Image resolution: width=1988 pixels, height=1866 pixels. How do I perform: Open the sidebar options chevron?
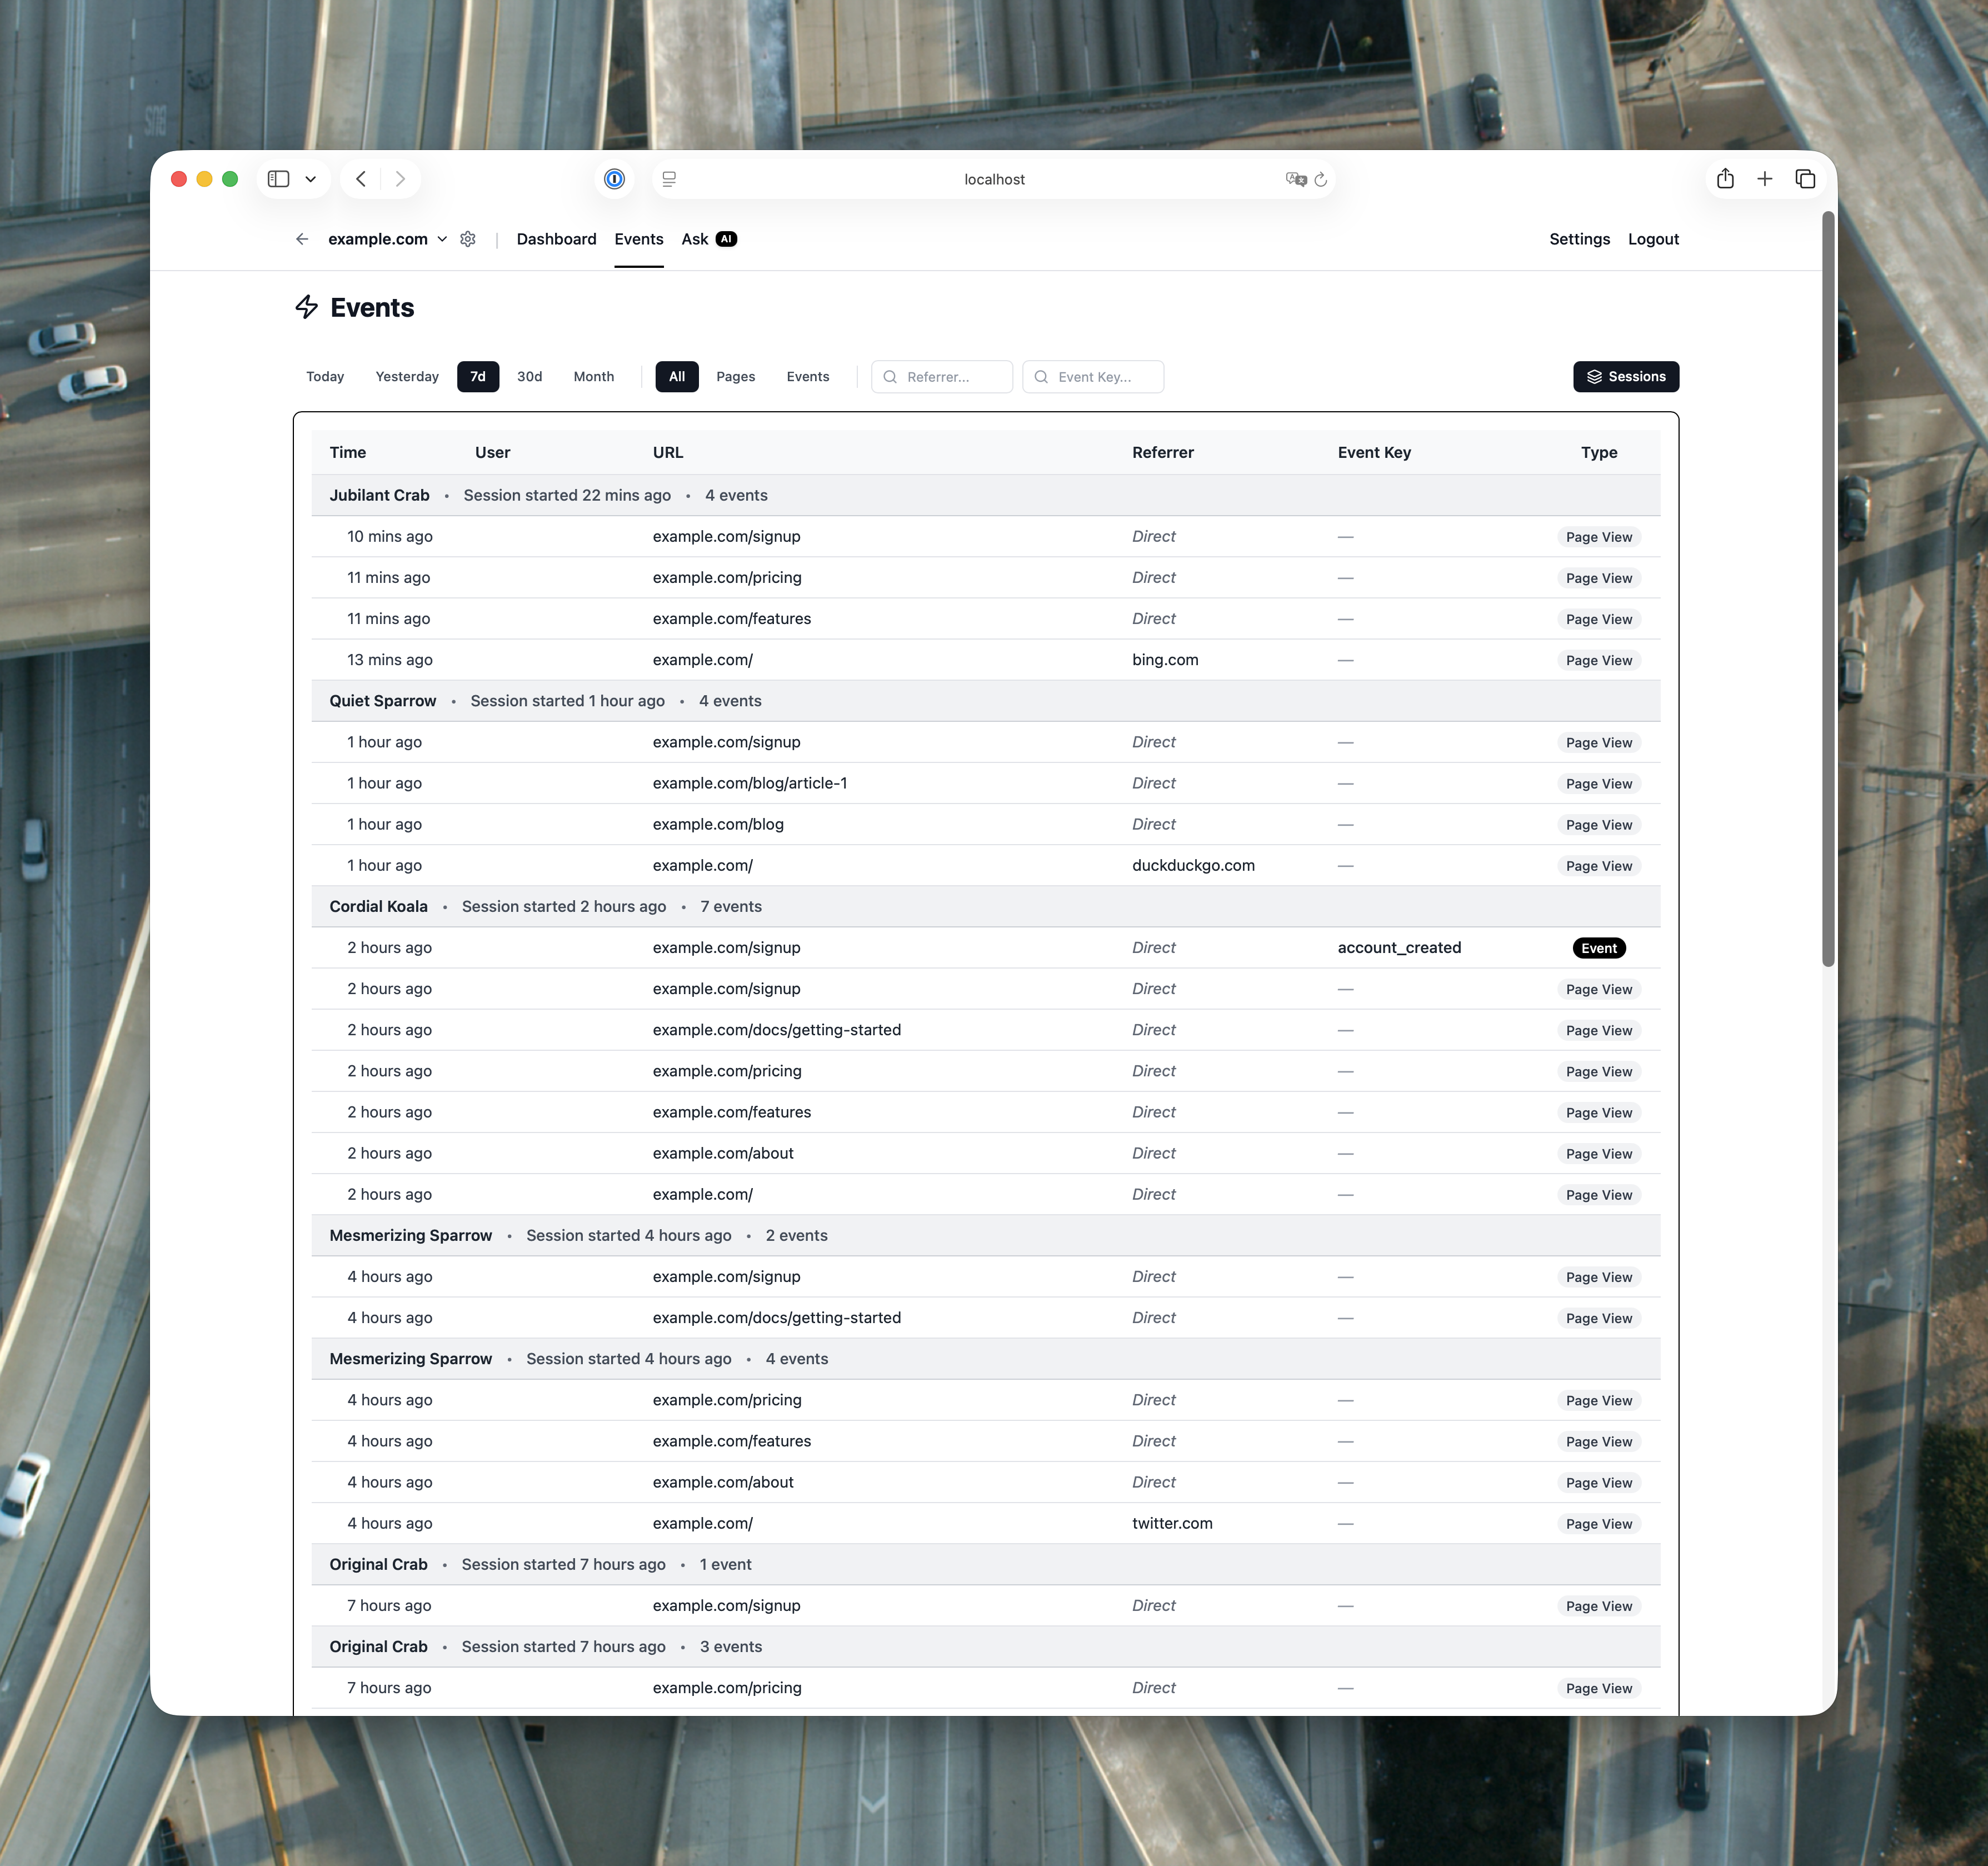[x=310, y=179]
